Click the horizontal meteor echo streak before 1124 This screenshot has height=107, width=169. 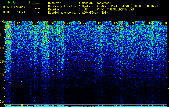pyautogui.click(x=59, y=85)
